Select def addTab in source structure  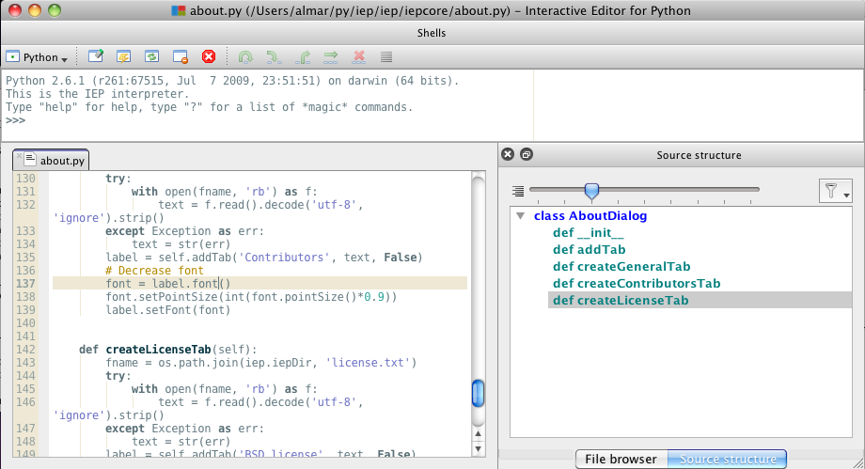click(x=590, y=249)
